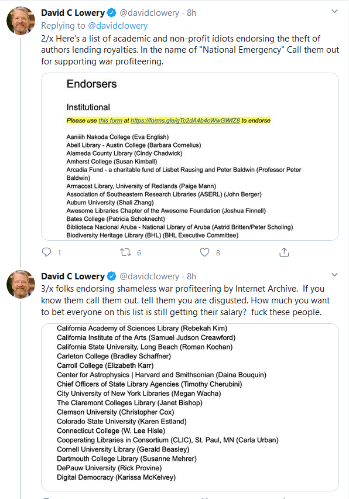Click the reply icon on the 2/x tweet
The height and width of the screenshot is (499, 349).
(x=46, y=252)
